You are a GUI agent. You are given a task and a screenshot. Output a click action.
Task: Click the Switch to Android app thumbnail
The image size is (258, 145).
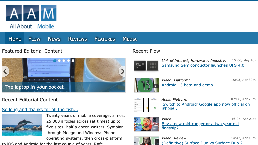point(146,105)
